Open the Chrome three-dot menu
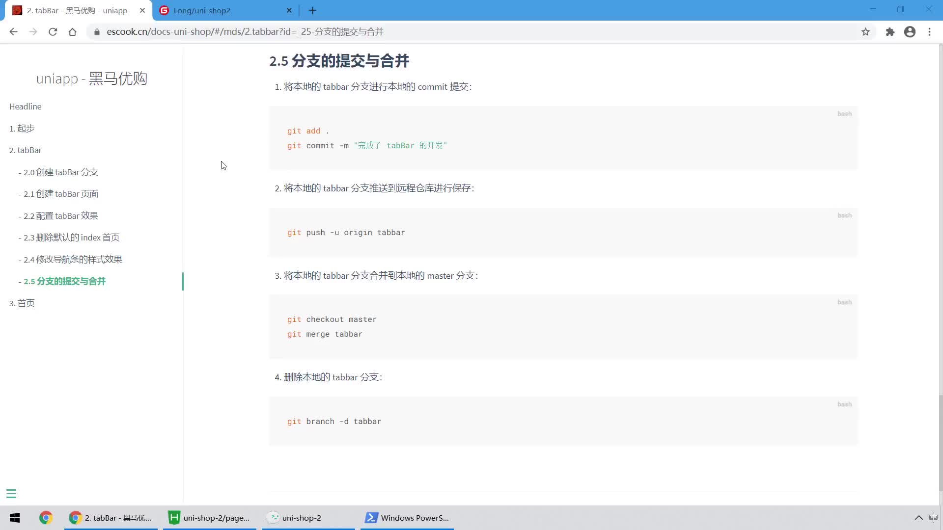Image resolution: width=943 pixels, height=530 pixels. click(x=929, y=32)
